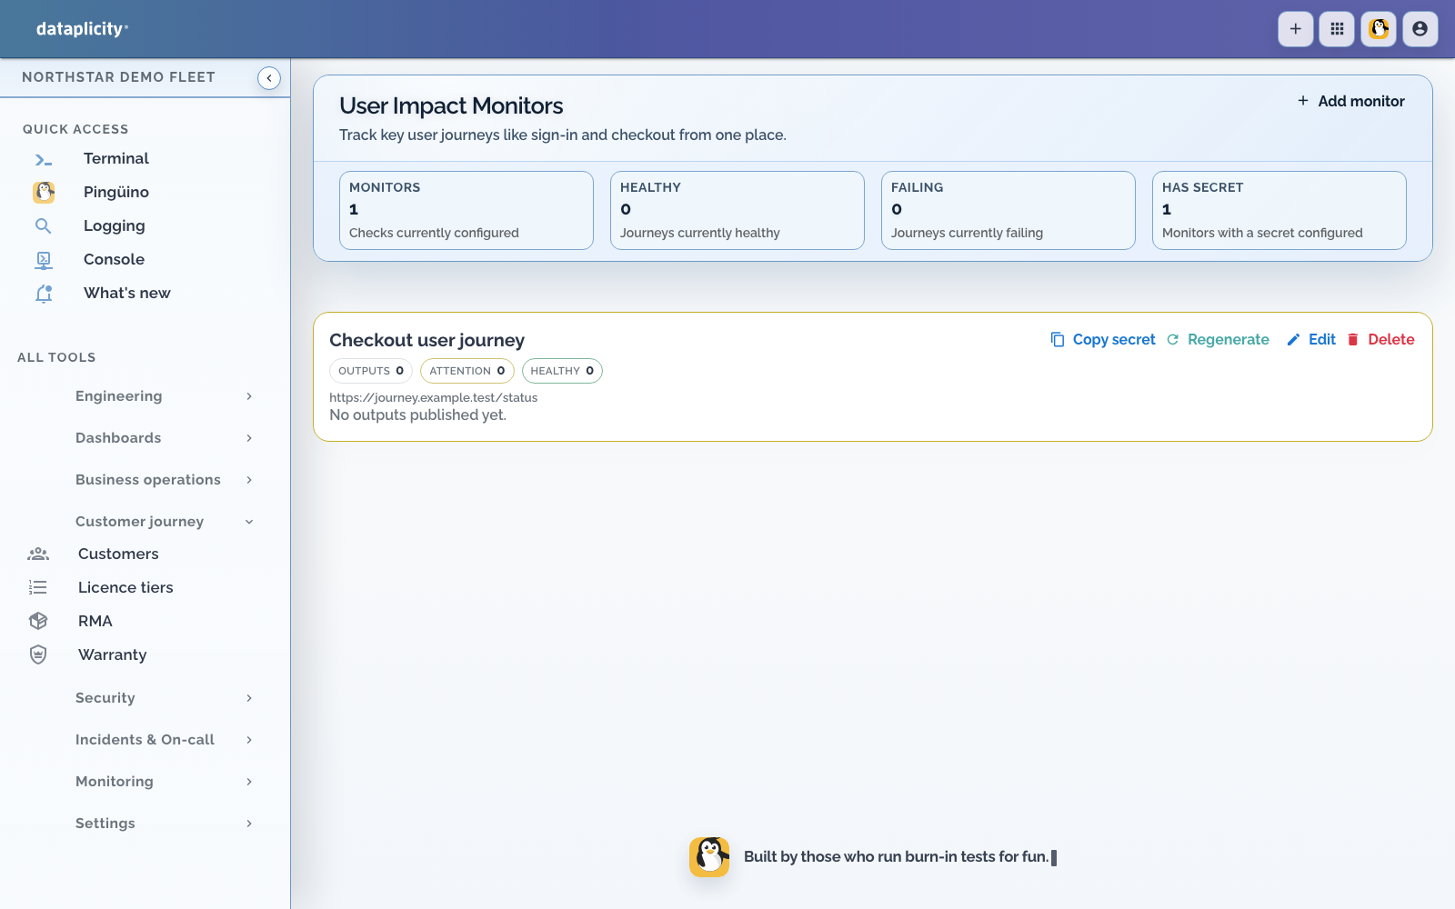Click the plus icon beside Add monitor
The height and width of the screenshot is (909, 1455).
(1303, 101)
